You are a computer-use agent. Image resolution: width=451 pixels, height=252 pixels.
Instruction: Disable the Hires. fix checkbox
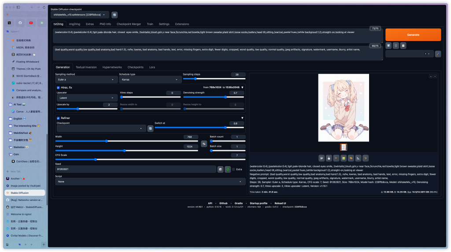58,87
